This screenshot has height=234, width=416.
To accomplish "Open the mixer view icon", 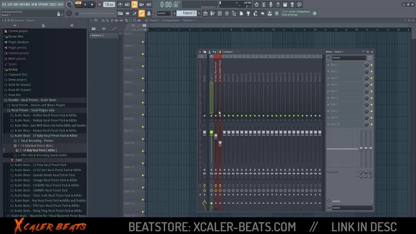I will [x=227, y=13].
